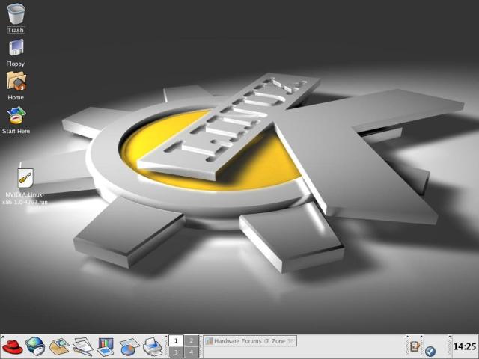479x359 pixels.
Task: Click the Start Here label text
Action: (x=16, y=131)
